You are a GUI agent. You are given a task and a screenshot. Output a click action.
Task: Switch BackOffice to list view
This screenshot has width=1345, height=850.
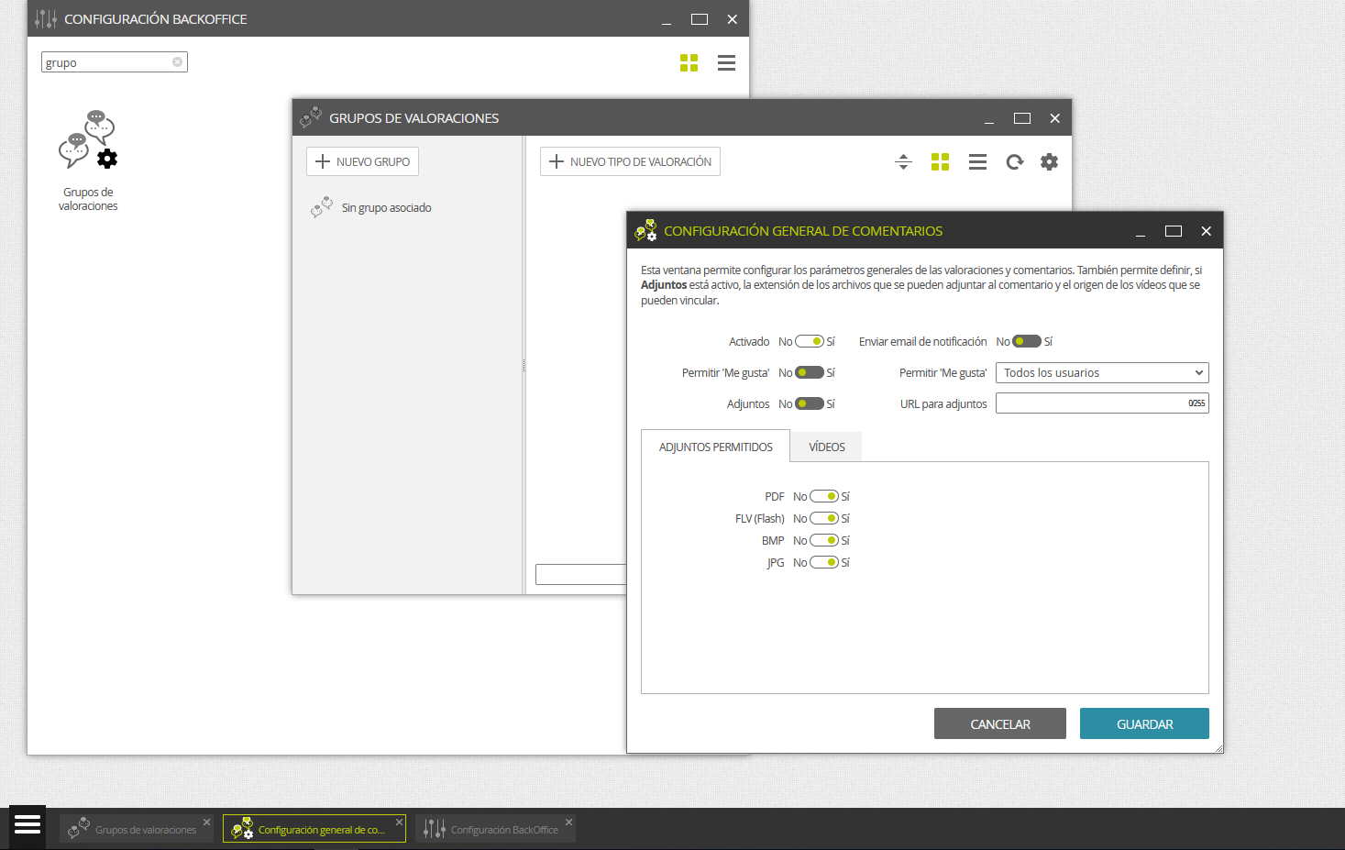pyautogui.click(x=727, y=62)
